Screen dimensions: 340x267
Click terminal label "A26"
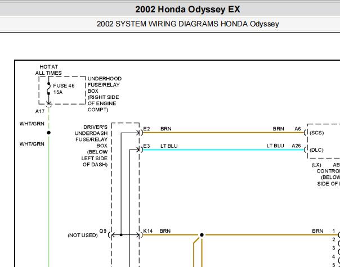click(x=297, y=146)
